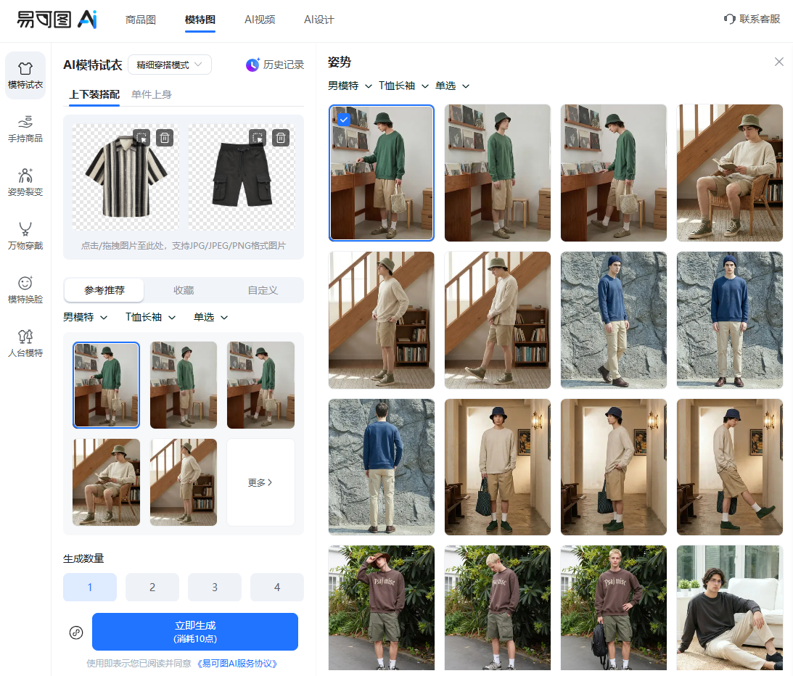Uncheck the selected green sweater pose
This screenshot has height=676, width=793.
pos(344,120)
